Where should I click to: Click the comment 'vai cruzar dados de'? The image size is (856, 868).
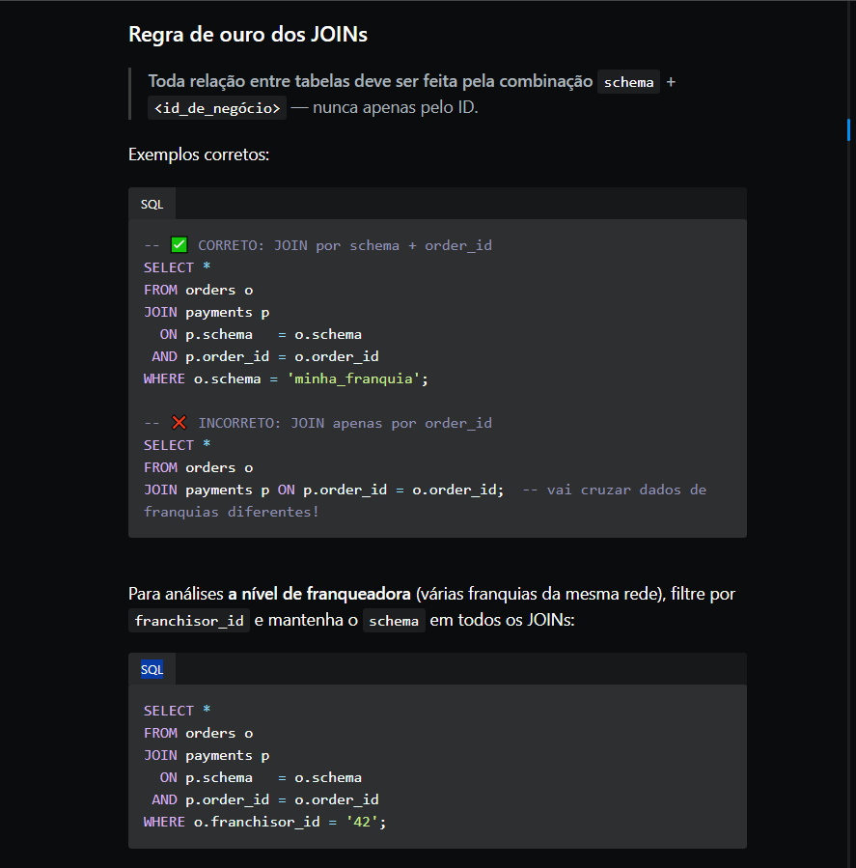(x=626, y=490)
